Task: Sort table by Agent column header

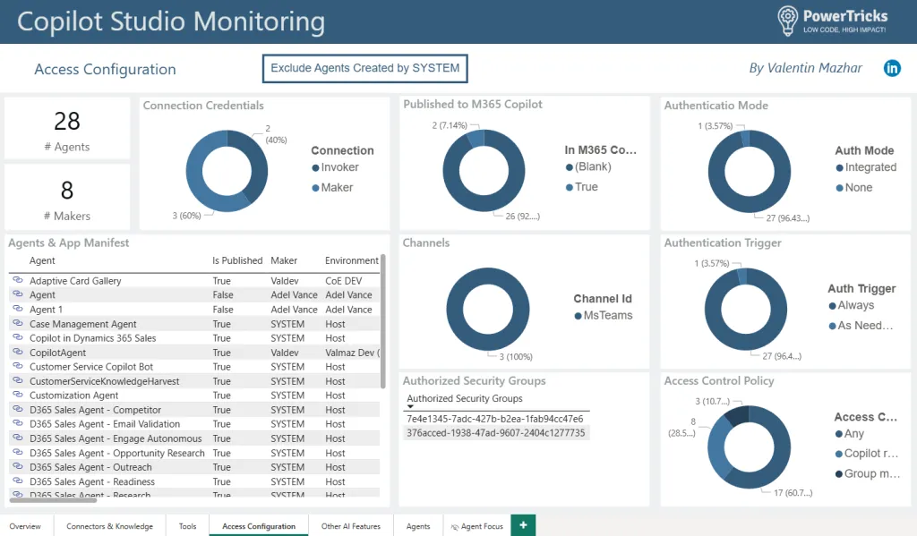Action: coord(42,260)
